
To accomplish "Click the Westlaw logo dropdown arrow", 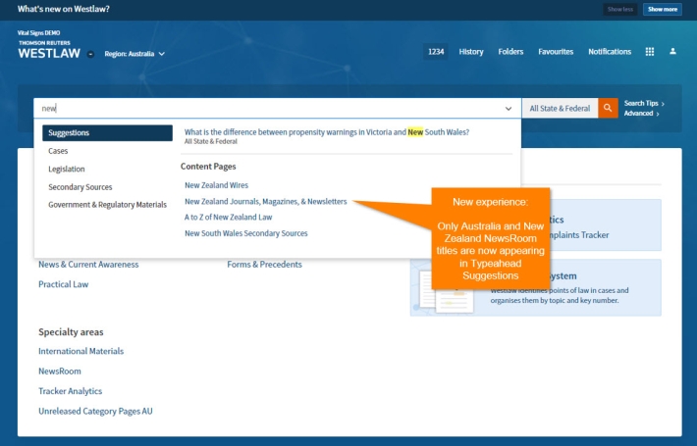I will tap(90, 54).
